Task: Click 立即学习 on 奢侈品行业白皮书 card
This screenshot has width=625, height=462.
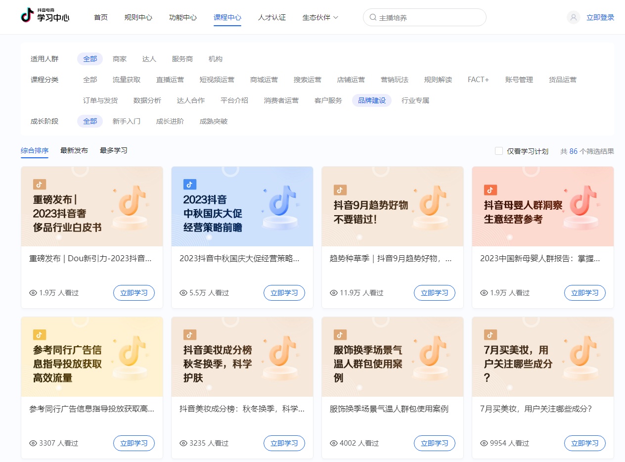Action: click(134, 293)
